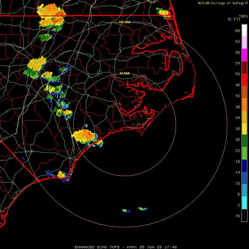Click the dark green legend swatch
The width and height of the screenshot is (249, 249).
pos(244,141)
